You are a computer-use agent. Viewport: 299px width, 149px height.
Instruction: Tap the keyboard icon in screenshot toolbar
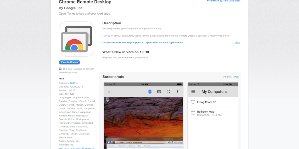(159, 92)
